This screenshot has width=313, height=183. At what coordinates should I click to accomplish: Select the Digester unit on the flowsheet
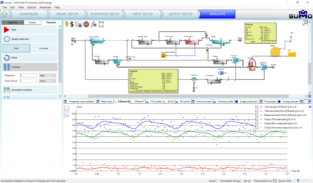[252, 65]
